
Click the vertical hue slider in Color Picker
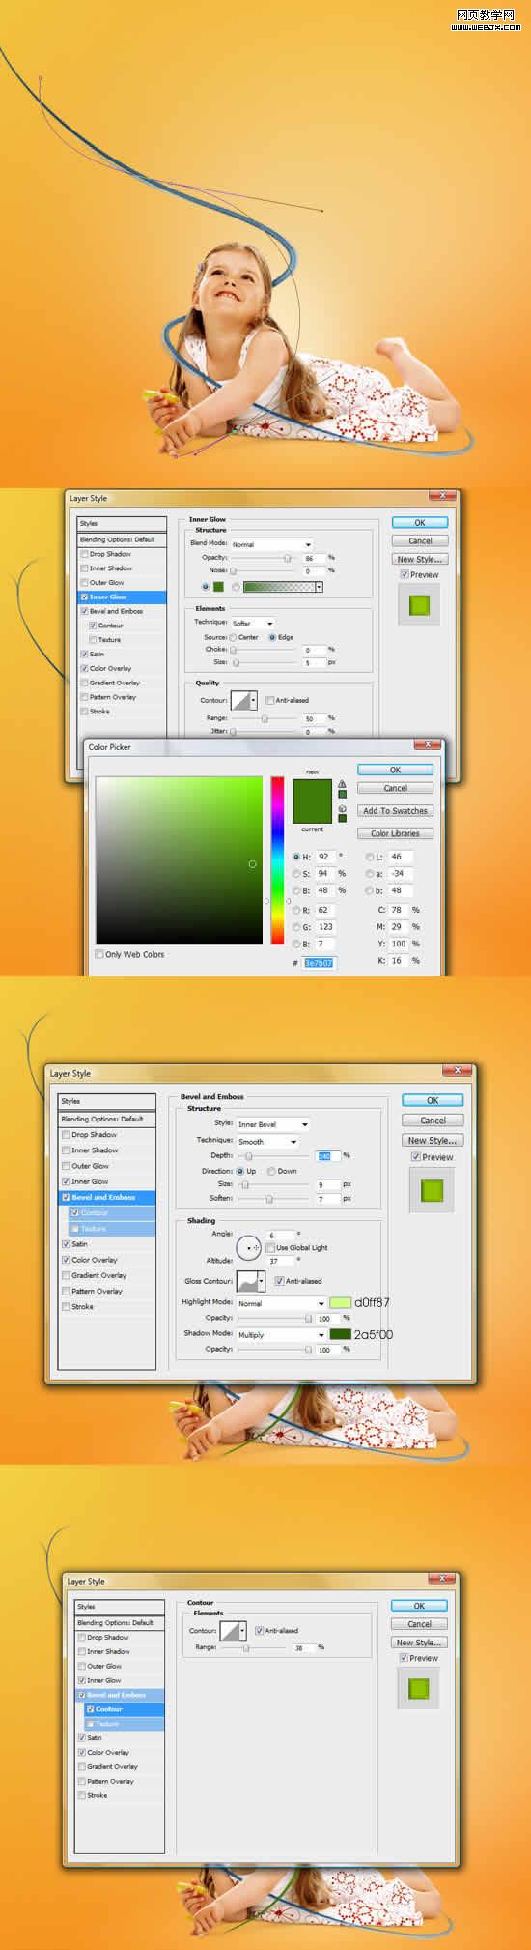[277, 859]
